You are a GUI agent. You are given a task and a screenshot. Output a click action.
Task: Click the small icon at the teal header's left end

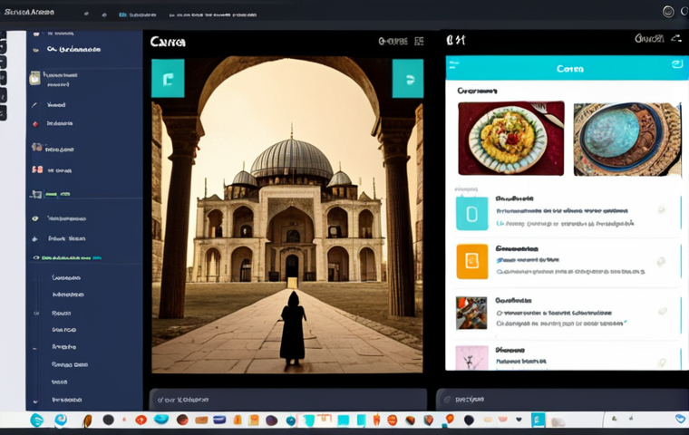[454, 64]
